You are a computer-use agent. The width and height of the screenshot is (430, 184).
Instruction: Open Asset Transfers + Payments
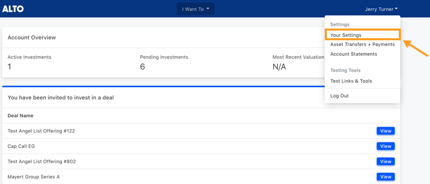tap(362, 44)
